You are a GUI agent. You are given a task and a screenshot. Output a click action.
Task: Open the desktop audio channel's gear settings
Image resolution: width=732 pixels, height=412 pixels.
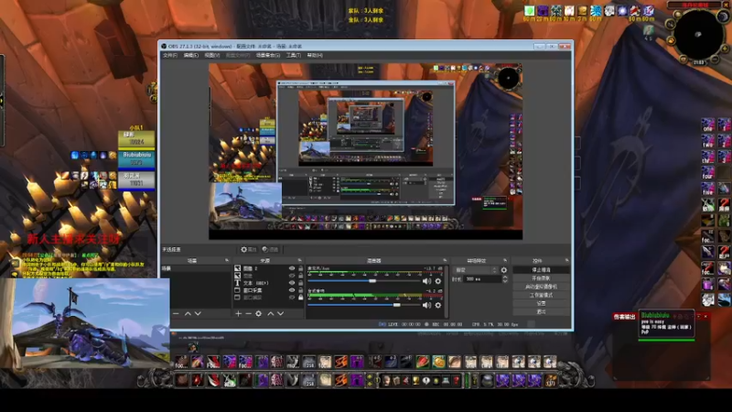click(438, 305)
